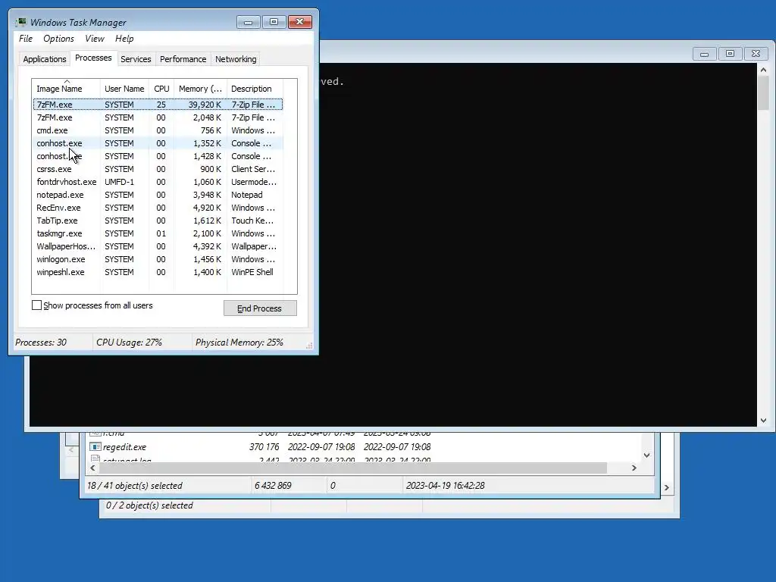Select the notepad.exe process row
Screen dimensions: 776x582
coord(158,195)
